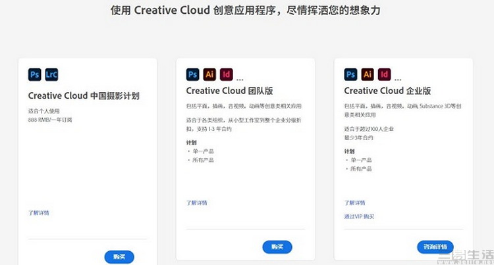Click 单一产品 bullet in the 团队版 card
This screenshot has height=265, width=494.
[x=204, y=151]
